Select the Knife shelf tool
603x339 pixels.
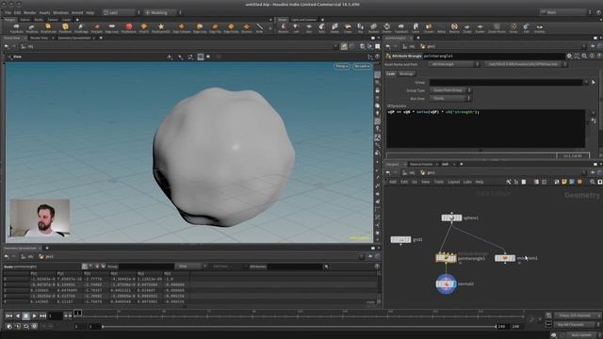click(260, 27)
